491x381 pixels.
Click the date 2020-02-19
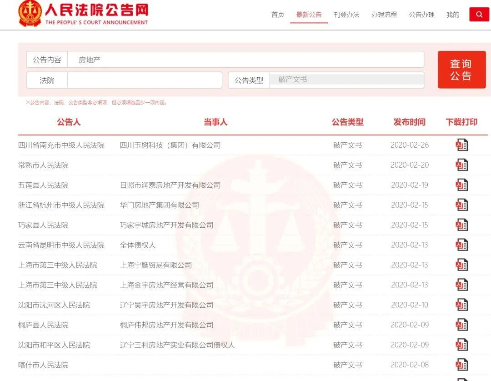click(410, 185)
